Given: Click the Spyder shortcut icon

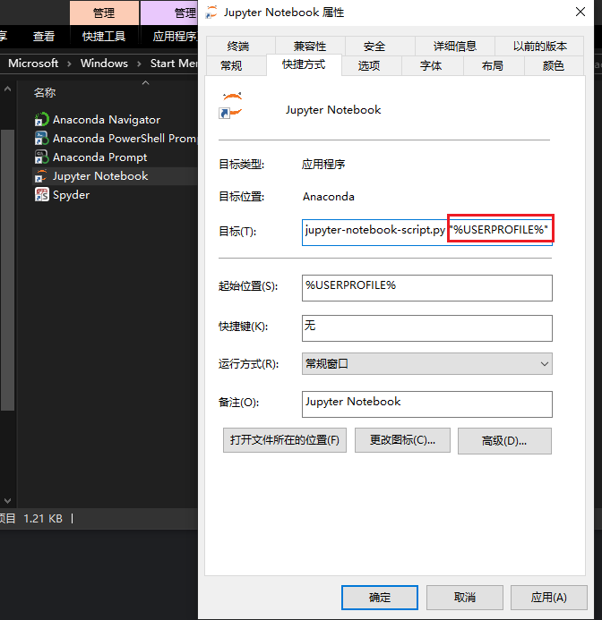Looking at the screenshot, I should click(41, 194).
